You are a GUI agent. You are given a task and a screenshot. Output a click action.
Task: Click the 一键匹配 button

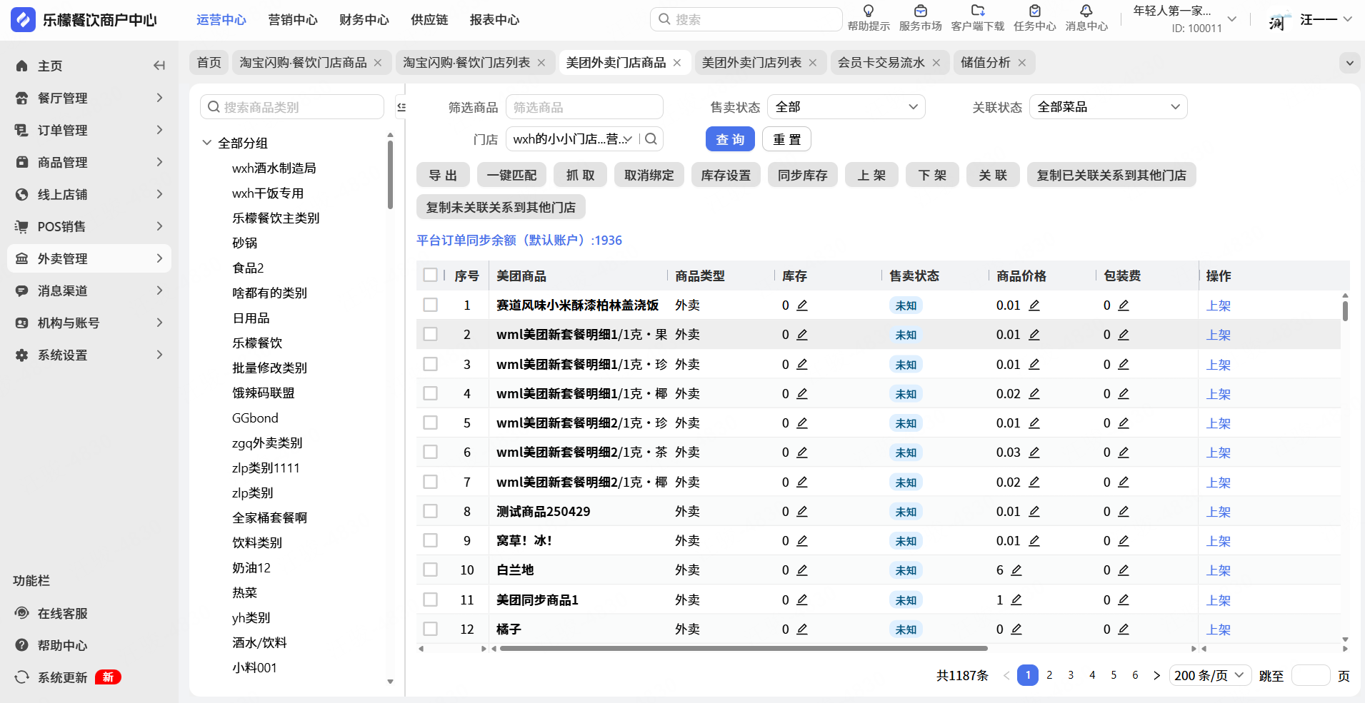[511, 176]
